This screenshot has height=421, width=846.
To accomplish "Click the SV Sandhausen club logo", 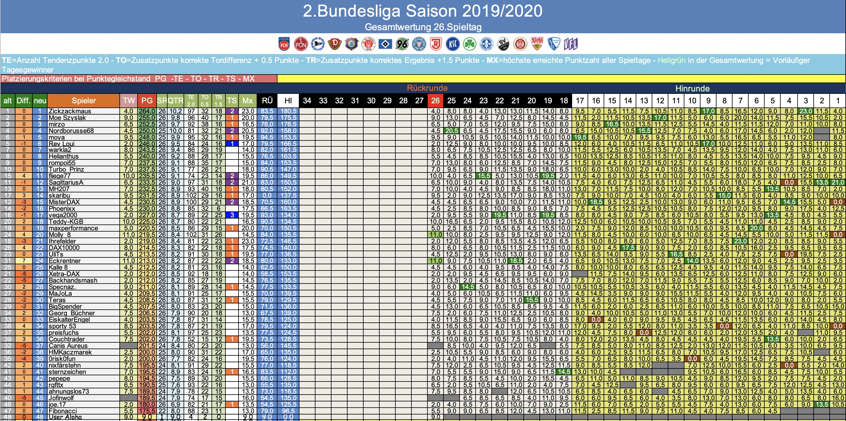I will tap(503, 44).
